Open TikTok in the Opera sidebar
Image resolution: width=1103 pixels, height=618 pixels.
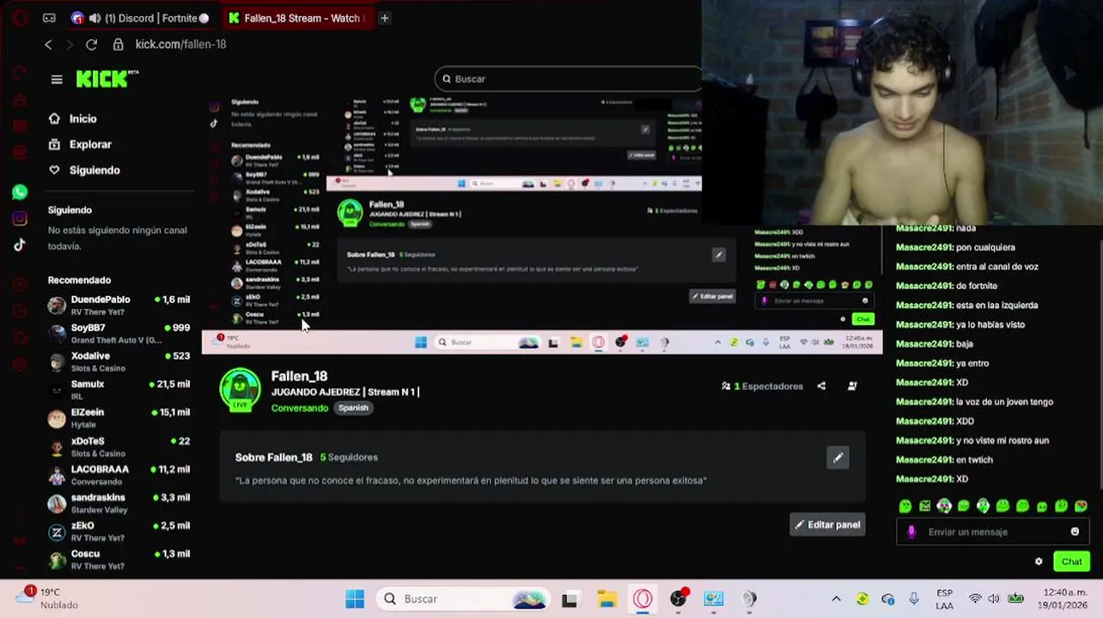(x=20, y=245)
